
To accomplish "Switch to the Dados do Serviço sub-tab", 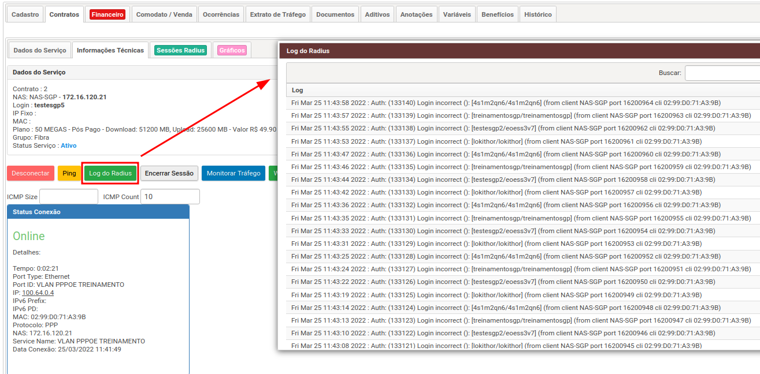I will tap(40, 50).
